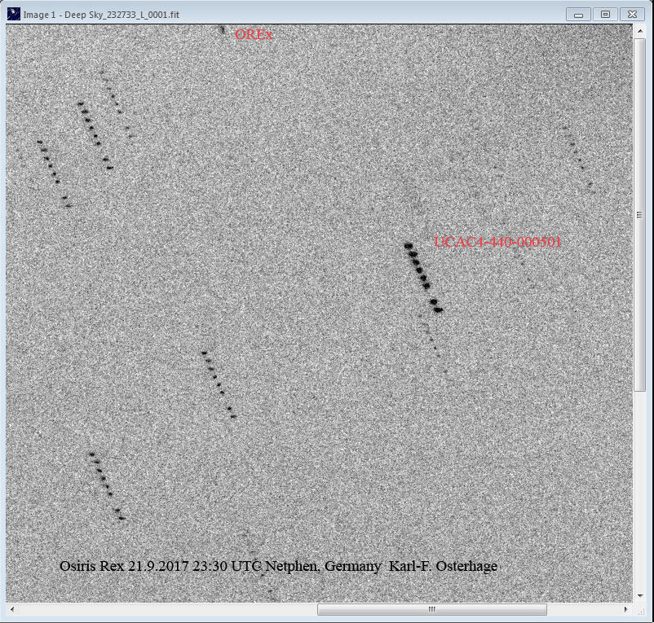Click the red UCAC4-440-000501 star label

pos(497,242)
